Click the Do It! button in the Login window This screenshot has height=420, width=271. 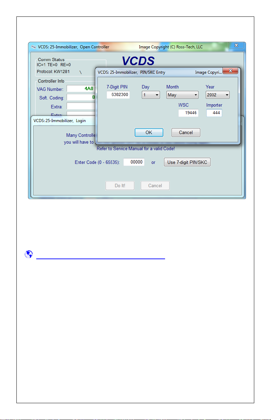(x=120, y=185)
